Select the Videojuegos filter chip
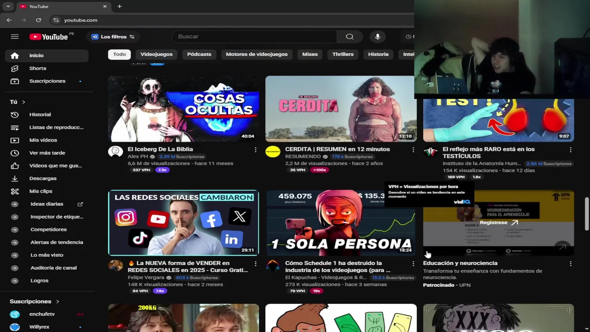Viewport: 590px width, 332px height. 156,54
